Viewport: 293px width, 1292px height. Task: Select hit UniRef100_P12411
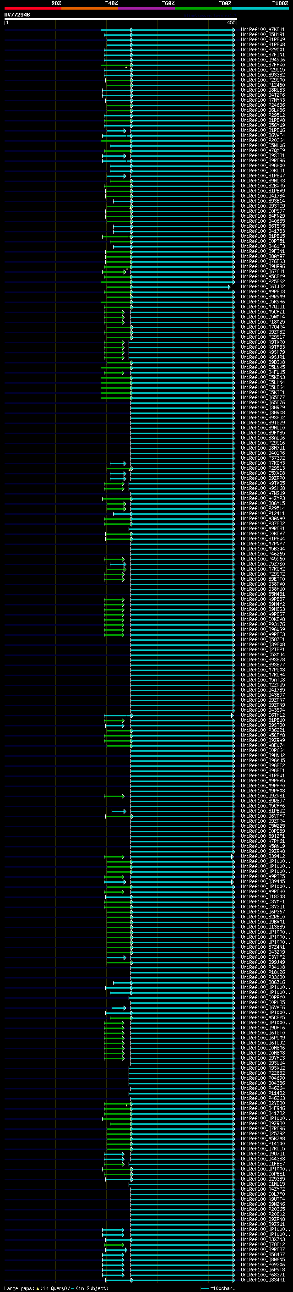(262, 513)
